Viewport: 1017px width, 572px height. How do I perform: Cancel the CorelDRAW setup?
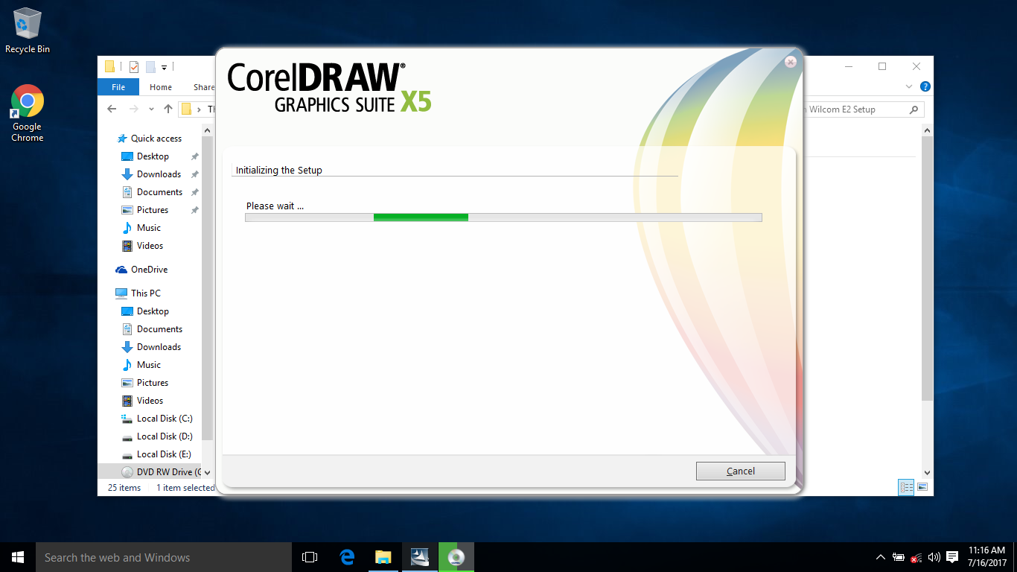pos(740,471)
